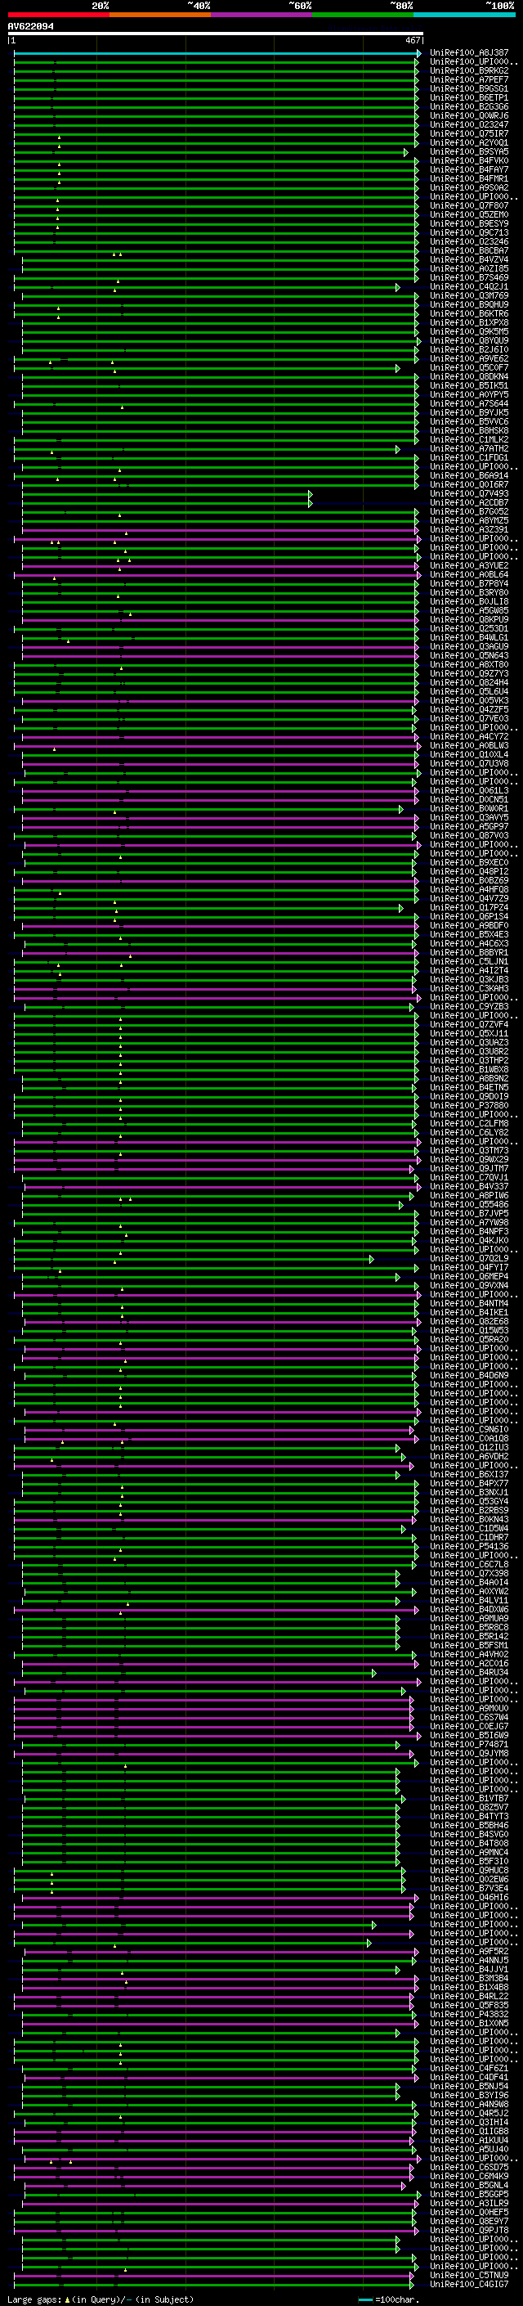The image size is (523, 2306).
Task: Select hit label UniRef100_A4N9W8
Action: coord(469,2105)
